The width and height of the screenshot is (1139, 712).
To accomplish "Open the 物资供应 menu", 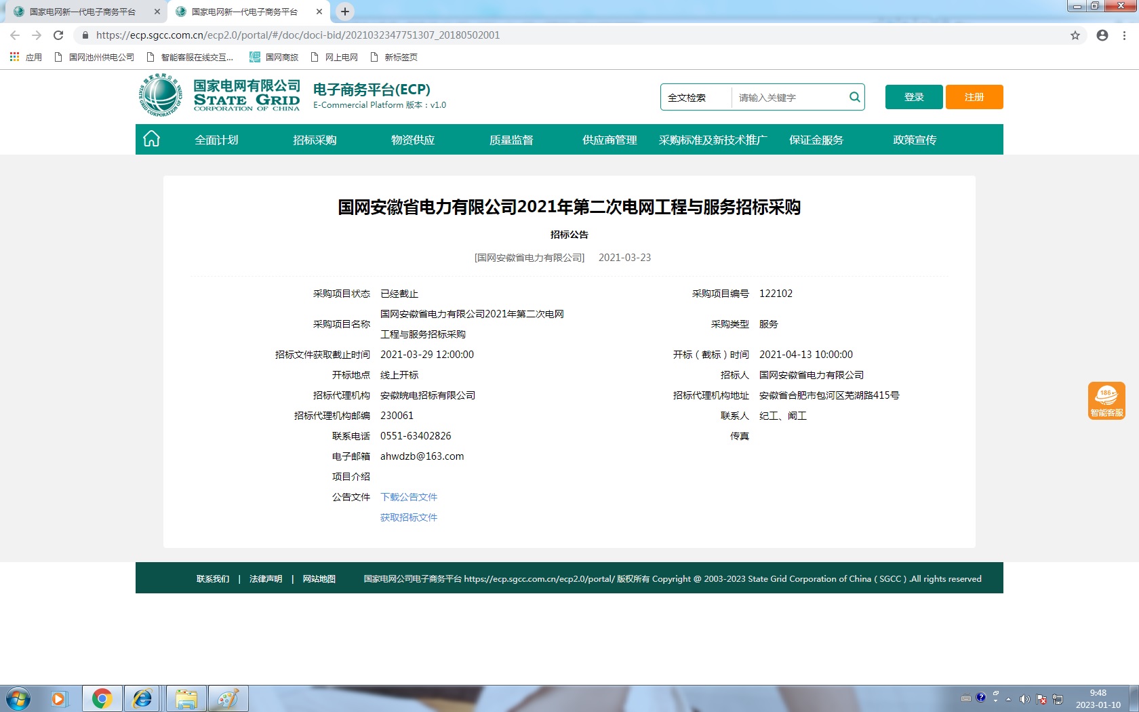I will pos(413,140).
